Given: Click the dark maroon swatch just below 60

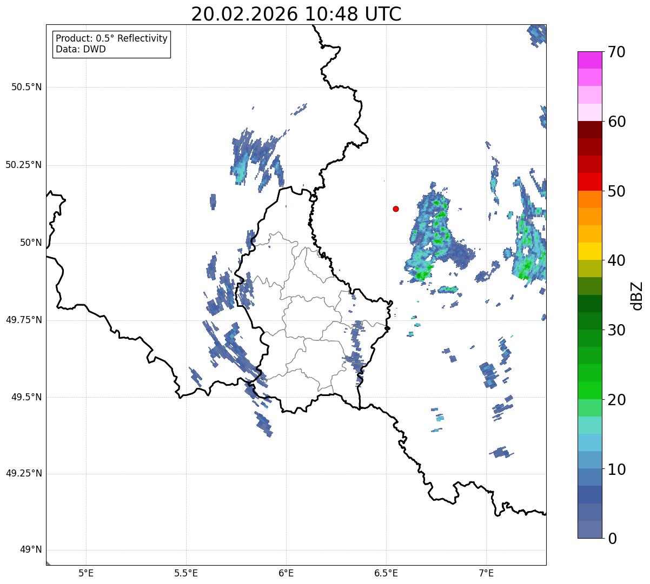Looking at the screenshot, I should click(589, 130).
